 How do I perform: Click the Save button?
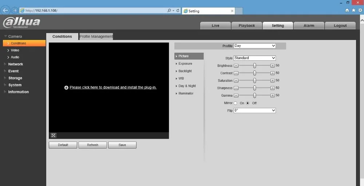[x=122, y=145]
